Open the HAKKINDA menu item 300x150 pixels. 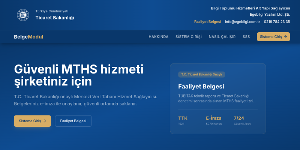tap(158, 37)
